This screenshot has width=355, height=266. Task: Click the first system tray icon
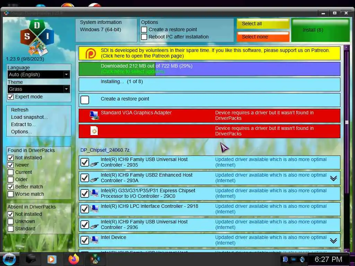click(x=285, y=259)
